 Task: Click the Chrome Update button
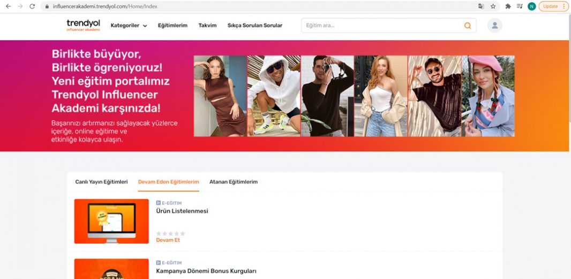click(x=553, y=6)
